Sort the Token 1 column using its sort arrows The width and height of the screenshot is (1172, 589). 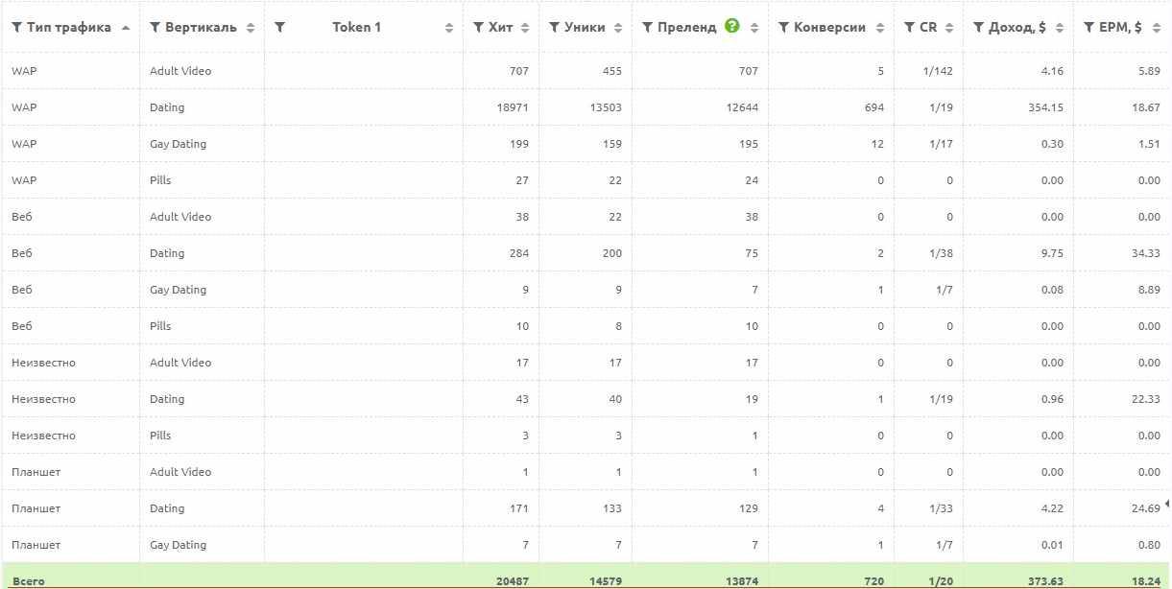point(448,27)
